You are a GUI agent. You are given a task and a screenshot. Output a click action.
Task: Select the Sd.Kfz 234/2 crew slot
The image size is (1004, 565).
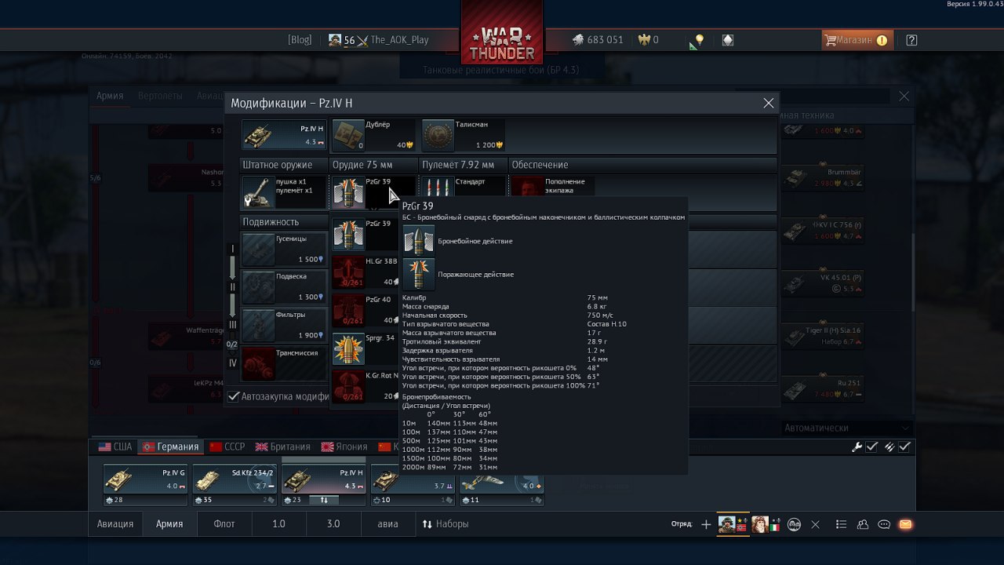click(x=235, y=485)
